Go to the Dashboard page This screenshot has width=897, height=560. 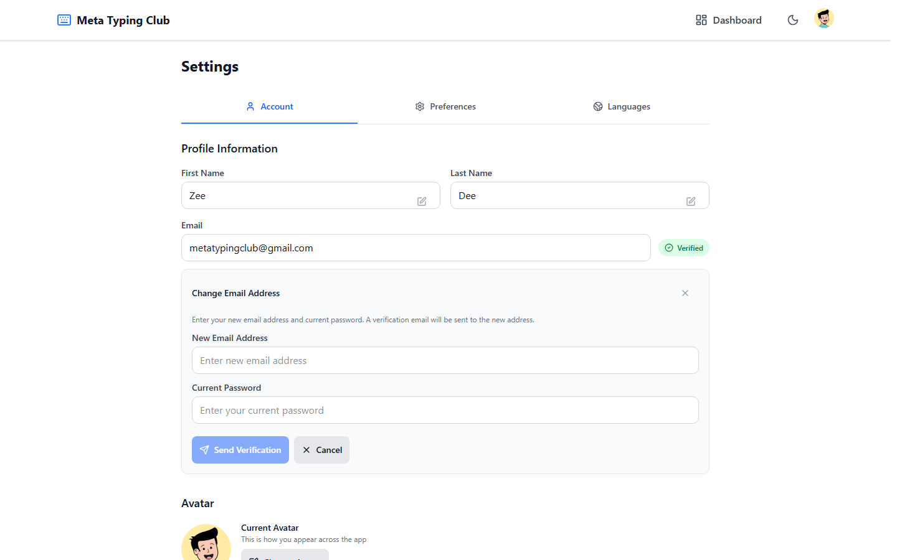(x=728, y=20)
